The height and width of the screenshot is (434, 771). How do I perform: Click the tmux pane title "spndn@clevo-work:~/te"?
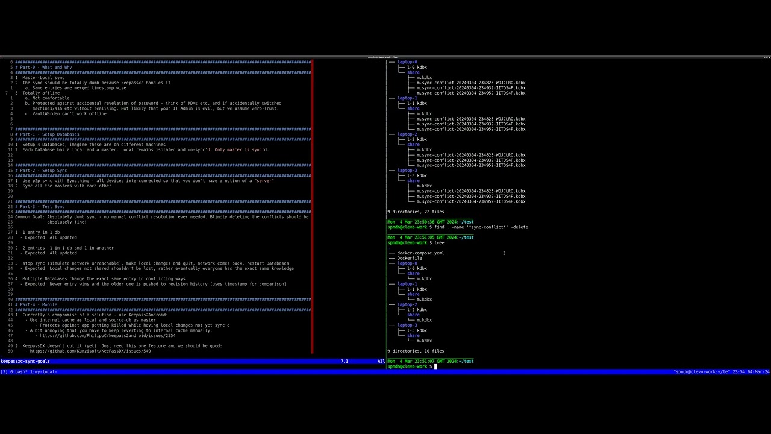[x=702, y=372]
